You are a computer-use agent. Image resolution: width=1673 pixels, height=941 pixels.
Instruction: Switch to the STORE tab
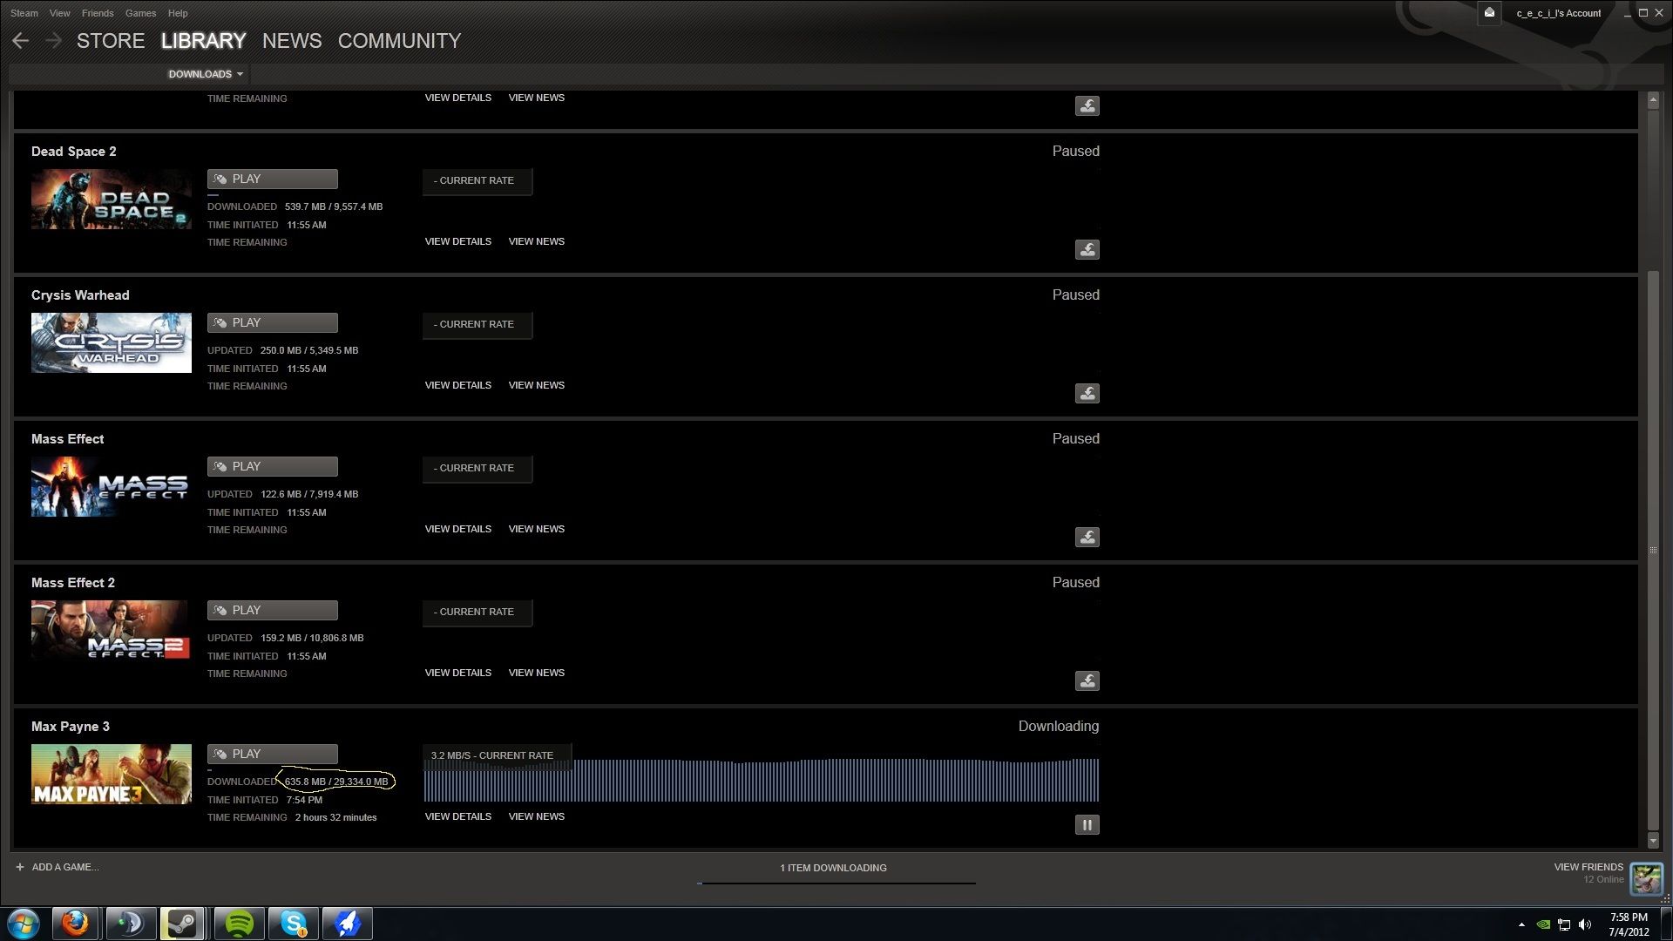(111, 41)
